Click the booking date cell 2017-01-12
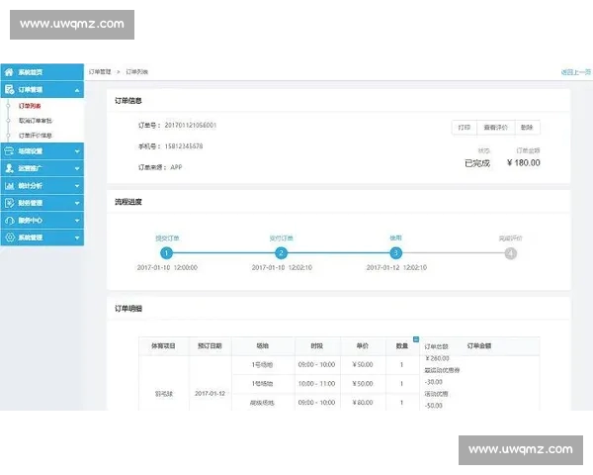The image size is (593, 475). [210, 394]
